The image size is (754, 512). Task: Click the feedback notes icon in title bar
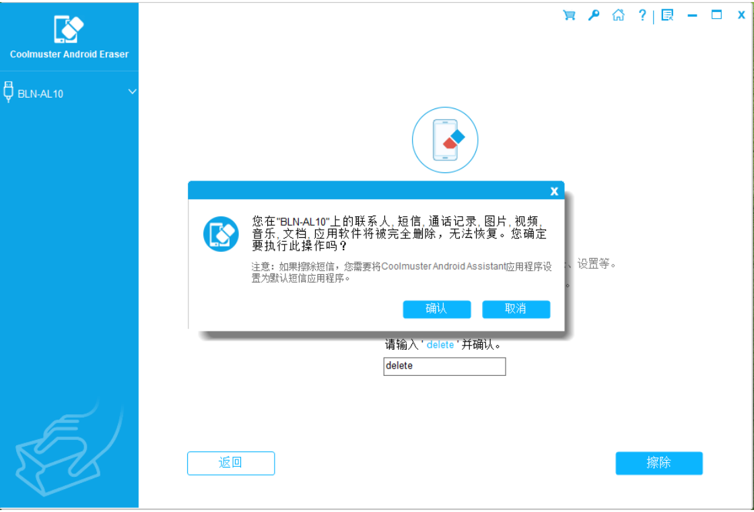click(667, 15)
